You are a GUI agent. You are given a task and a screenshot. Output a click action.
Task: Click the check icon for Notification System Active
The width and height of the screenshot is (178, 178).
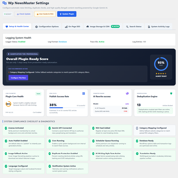click(x=50, y=166)
